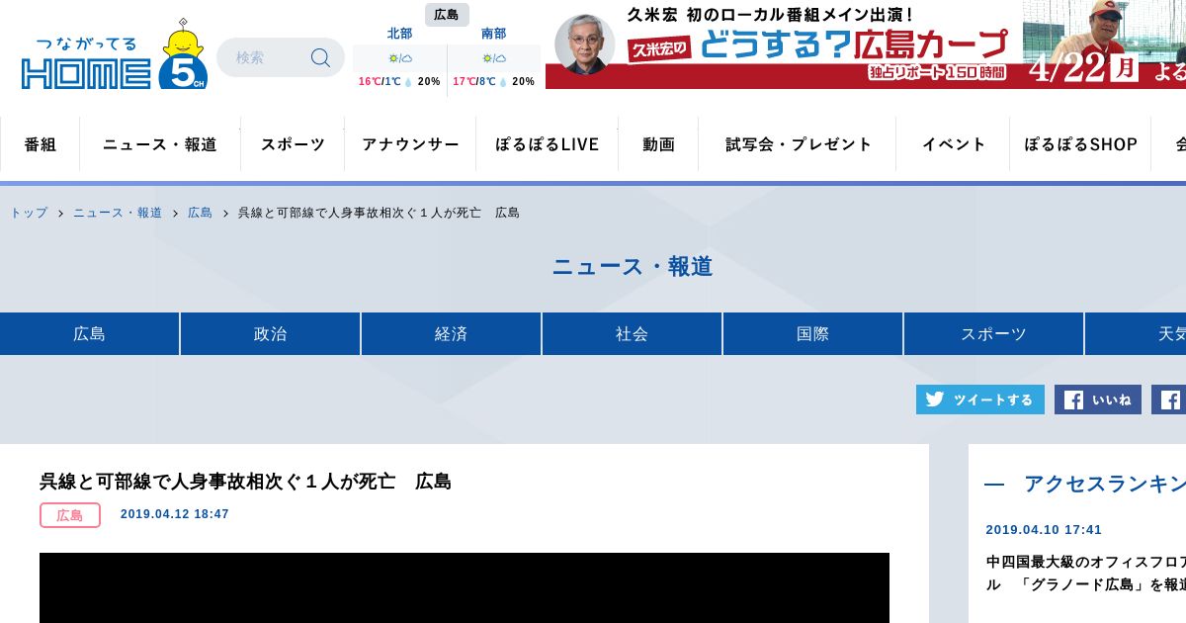Click the ニュース・報道 breadcrumb link
Viewport: 1186px width, 623px height.
(x=118, y=213)
